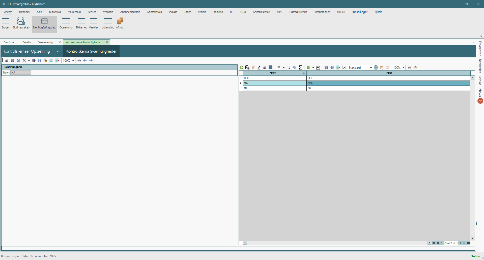
Task: Click the Sæt Bogføringsdato button
Action: tap(44, 23)
